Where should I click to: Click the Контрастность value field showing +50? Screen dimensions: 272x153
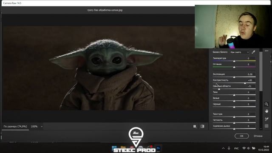tap(250, 80)
